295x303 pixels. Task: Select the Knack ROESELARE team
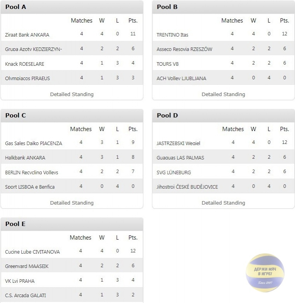tap(25, 64)
